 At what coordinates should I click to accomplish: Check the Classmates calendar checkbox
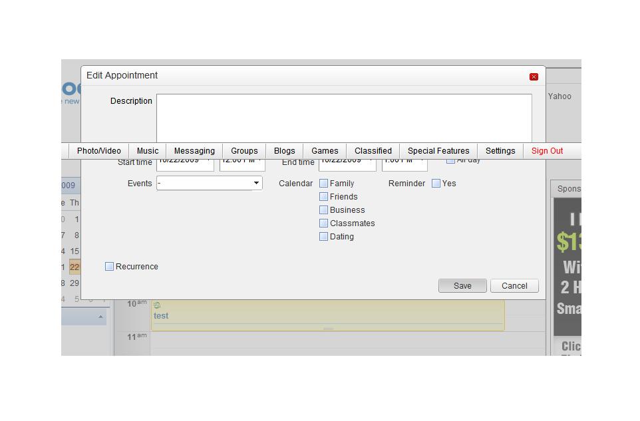pos(323,223)
